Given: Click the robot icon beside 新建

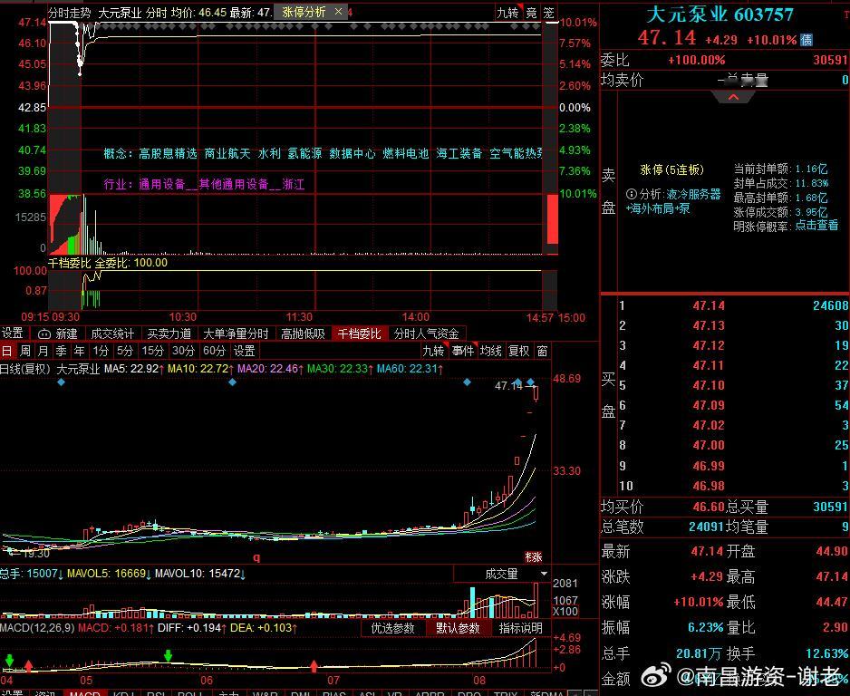Looking at the screenshot, I should (44, 334).
